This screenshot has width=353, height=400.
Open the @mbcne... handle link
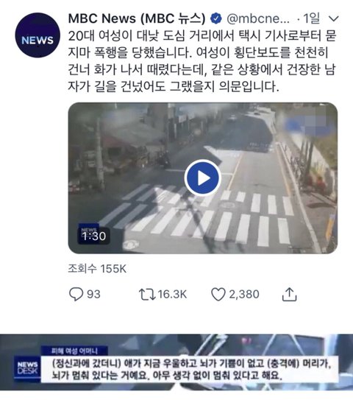[257, 18]
